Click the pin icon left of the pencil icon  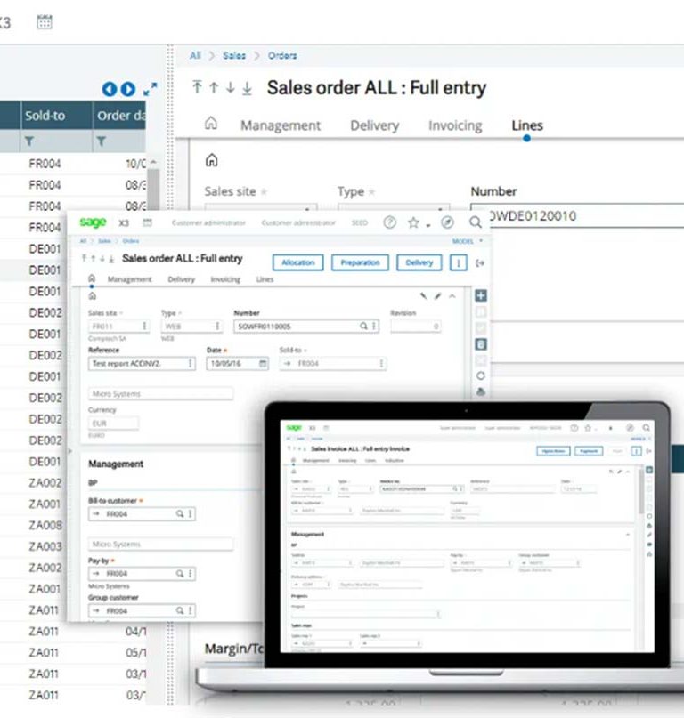coord(424,296)
